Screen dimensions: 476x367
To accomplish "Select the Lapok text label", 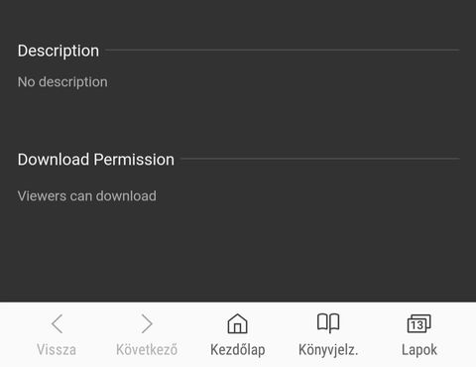I will coord(419,350).
